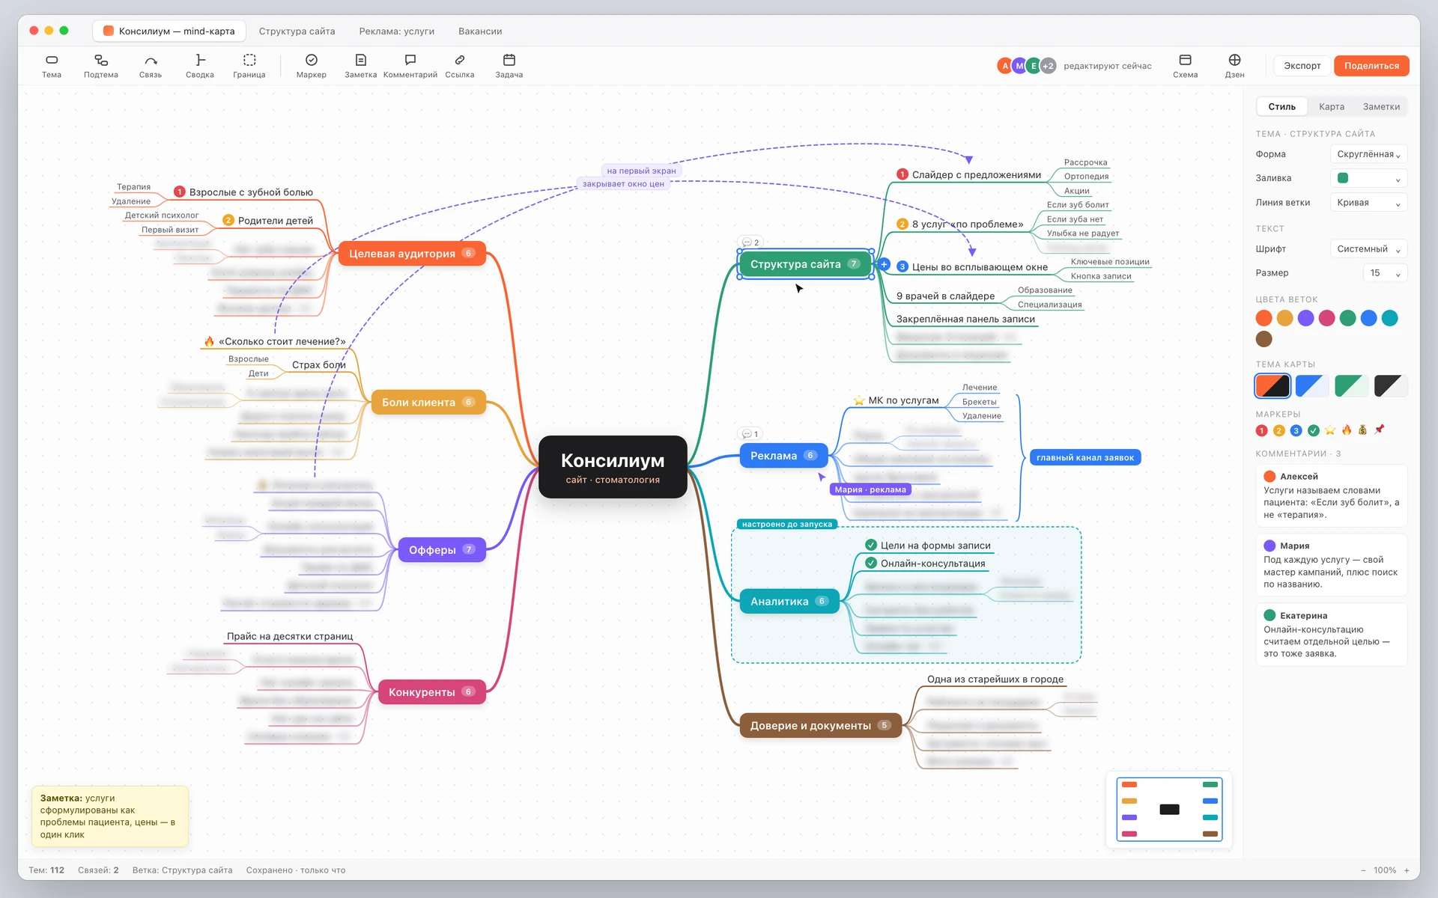Open the Шрифт Системный dropdown
1438x898 pixels.
coord(1368,249)
